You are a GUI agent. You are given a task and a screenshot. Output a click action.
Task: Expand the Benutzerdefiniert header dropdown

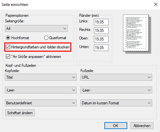coord(41,103)
